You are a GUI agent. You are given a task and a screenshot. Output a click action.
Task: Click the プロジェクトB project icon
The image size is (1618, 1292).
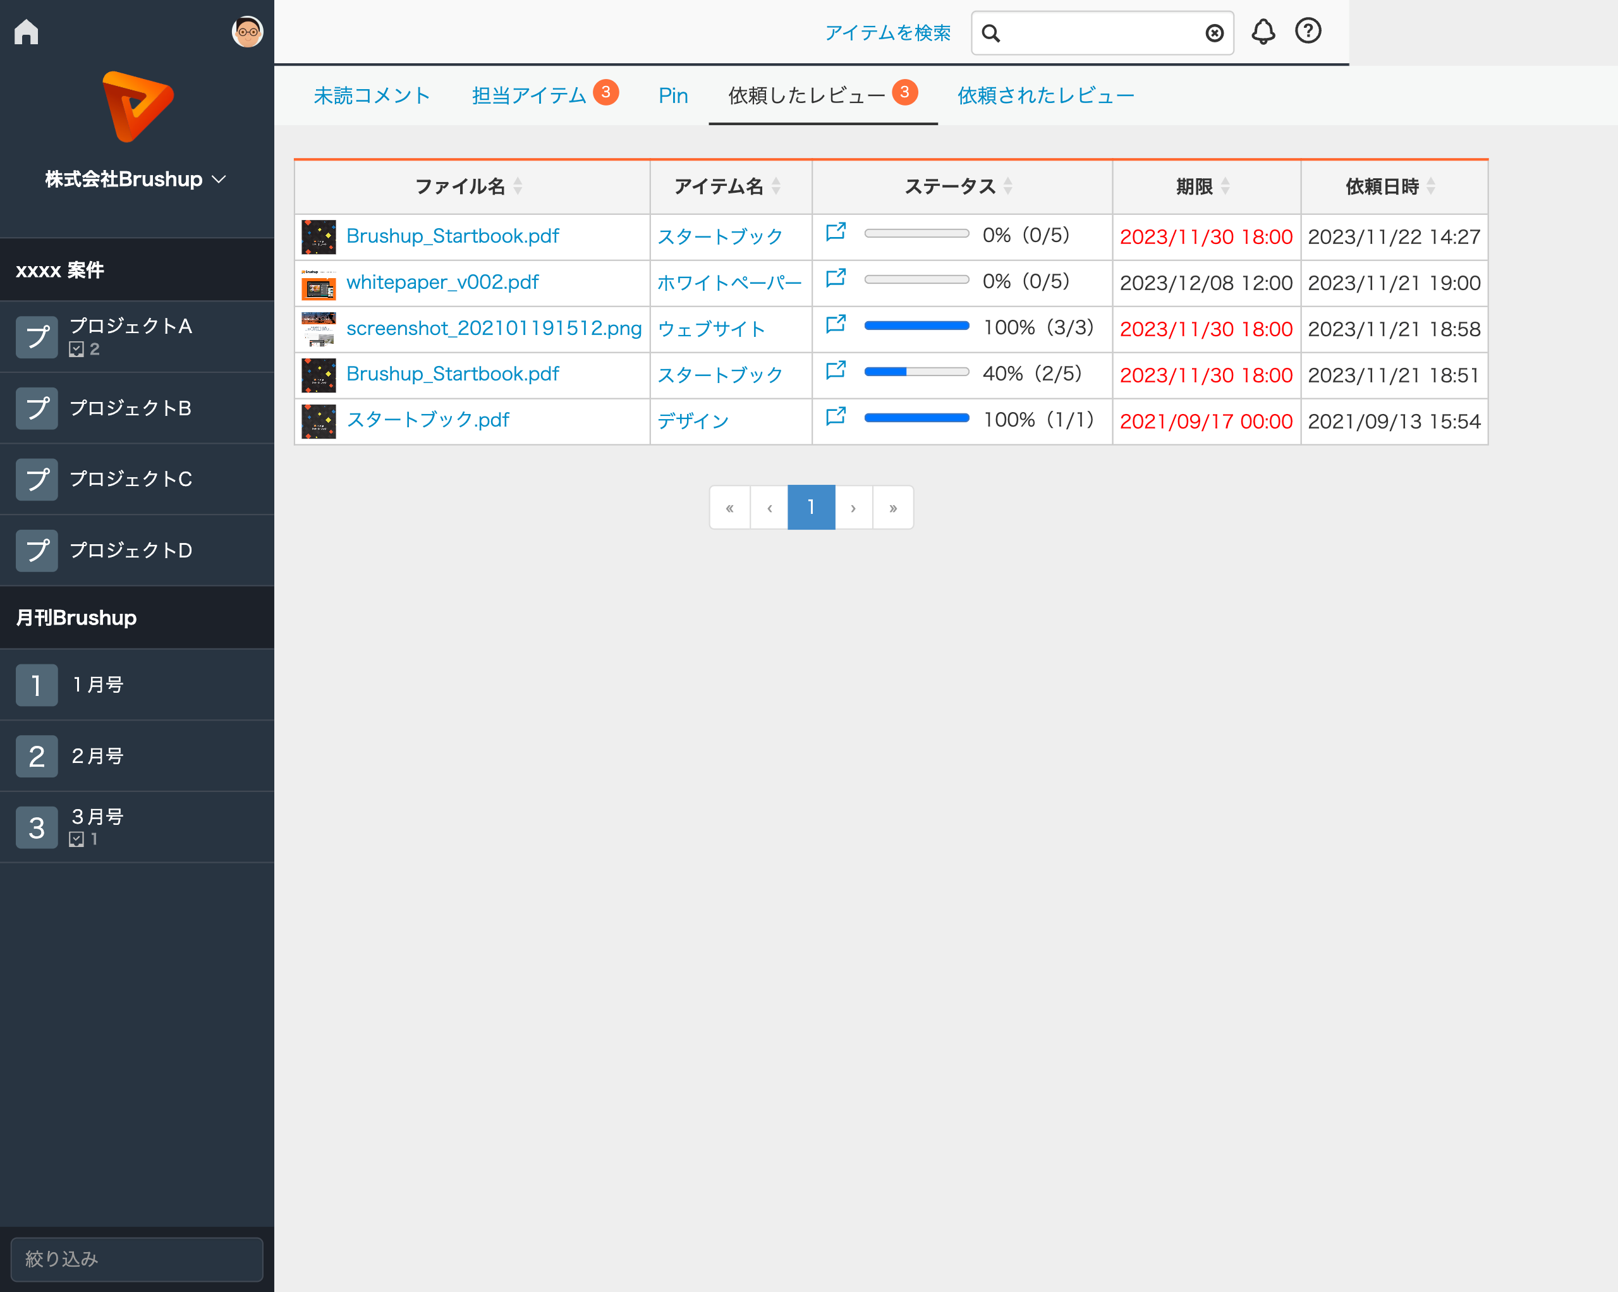[x=37, y=408]
